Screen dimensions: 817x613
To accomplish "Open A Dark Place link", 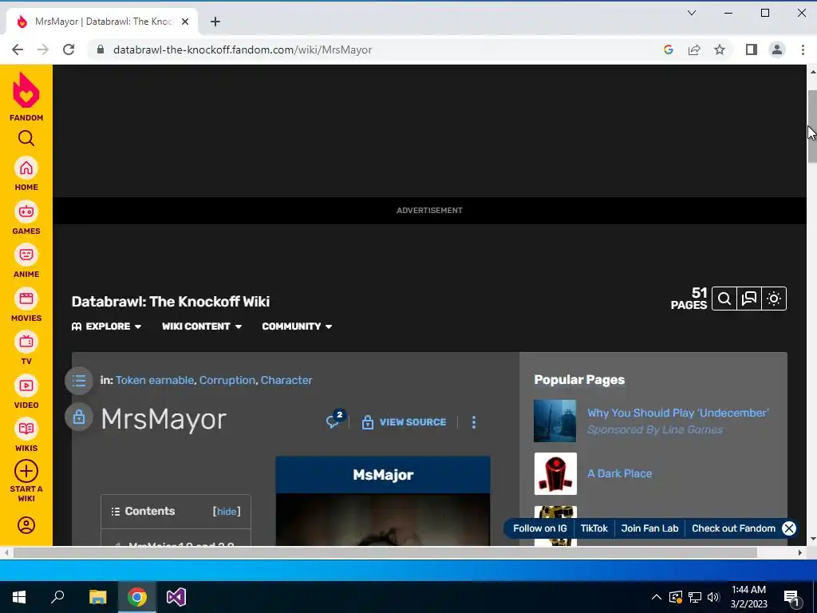I will tap(619, 473).
